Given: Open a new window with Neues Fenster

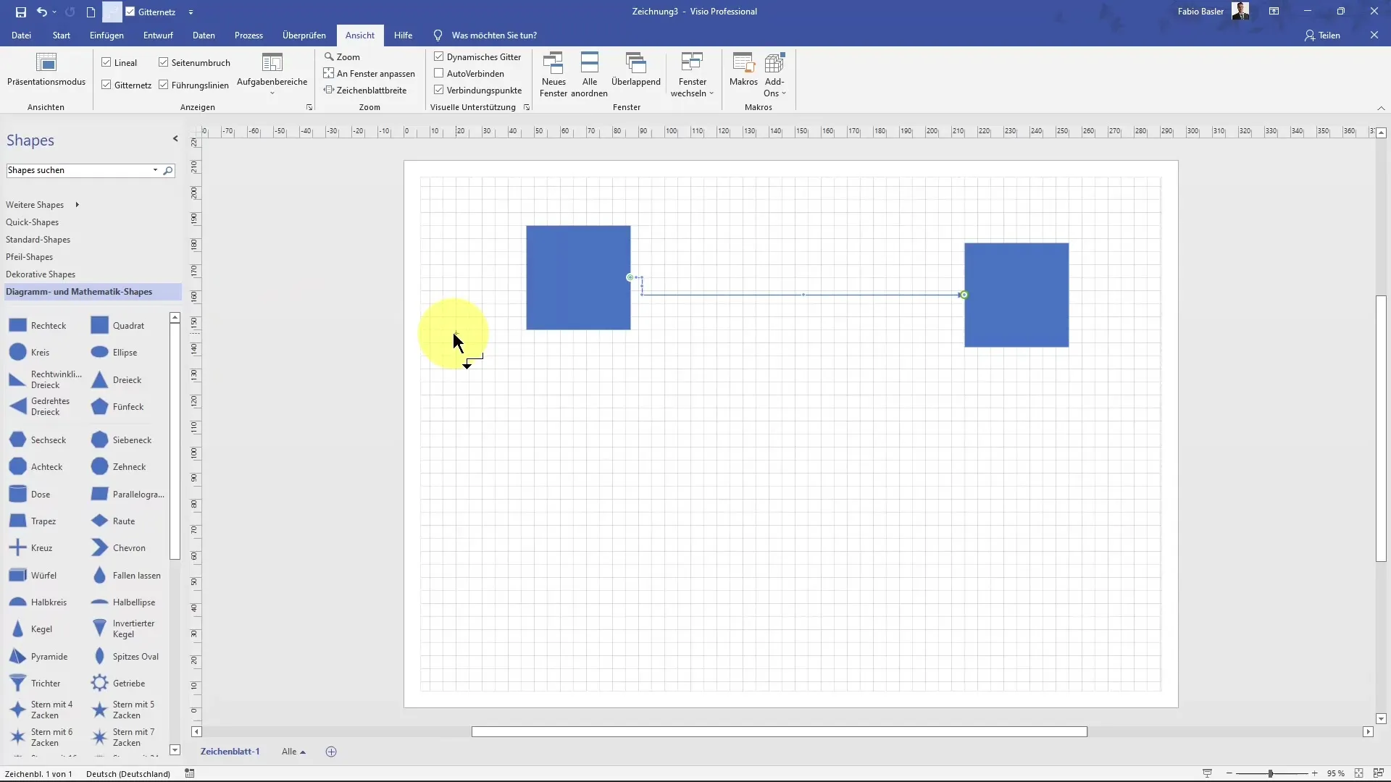Looking at the screenshot, I should [x=554, y=74].
